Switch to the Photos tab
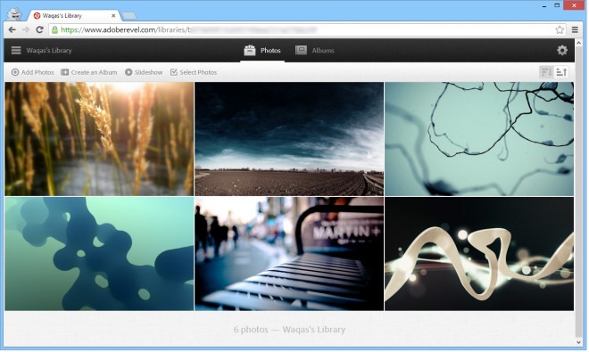Image resolution: width=589 pixels, height=352 pixels. pyautogui.click(x=262, y=50)
